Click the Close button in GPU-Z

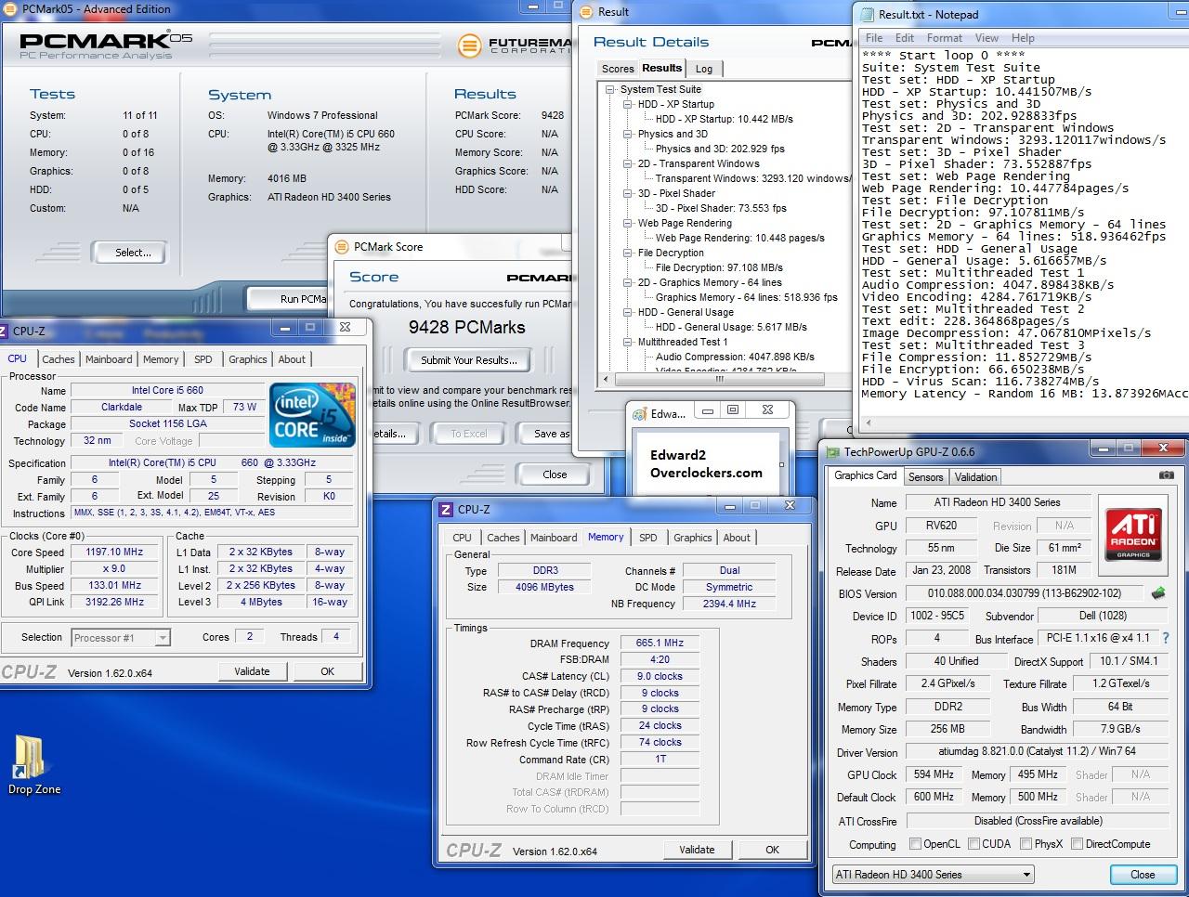[1143, 875]
